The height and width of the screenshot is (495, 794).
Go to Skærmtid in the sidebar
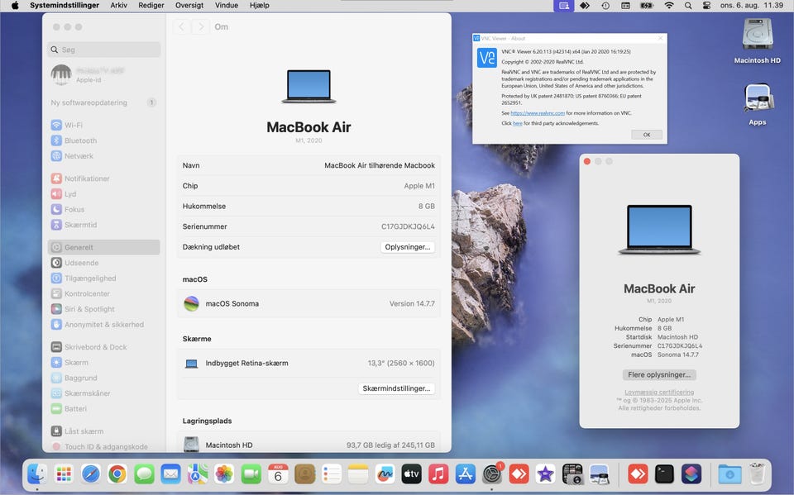pyautogui.click(x=80, y=225)
